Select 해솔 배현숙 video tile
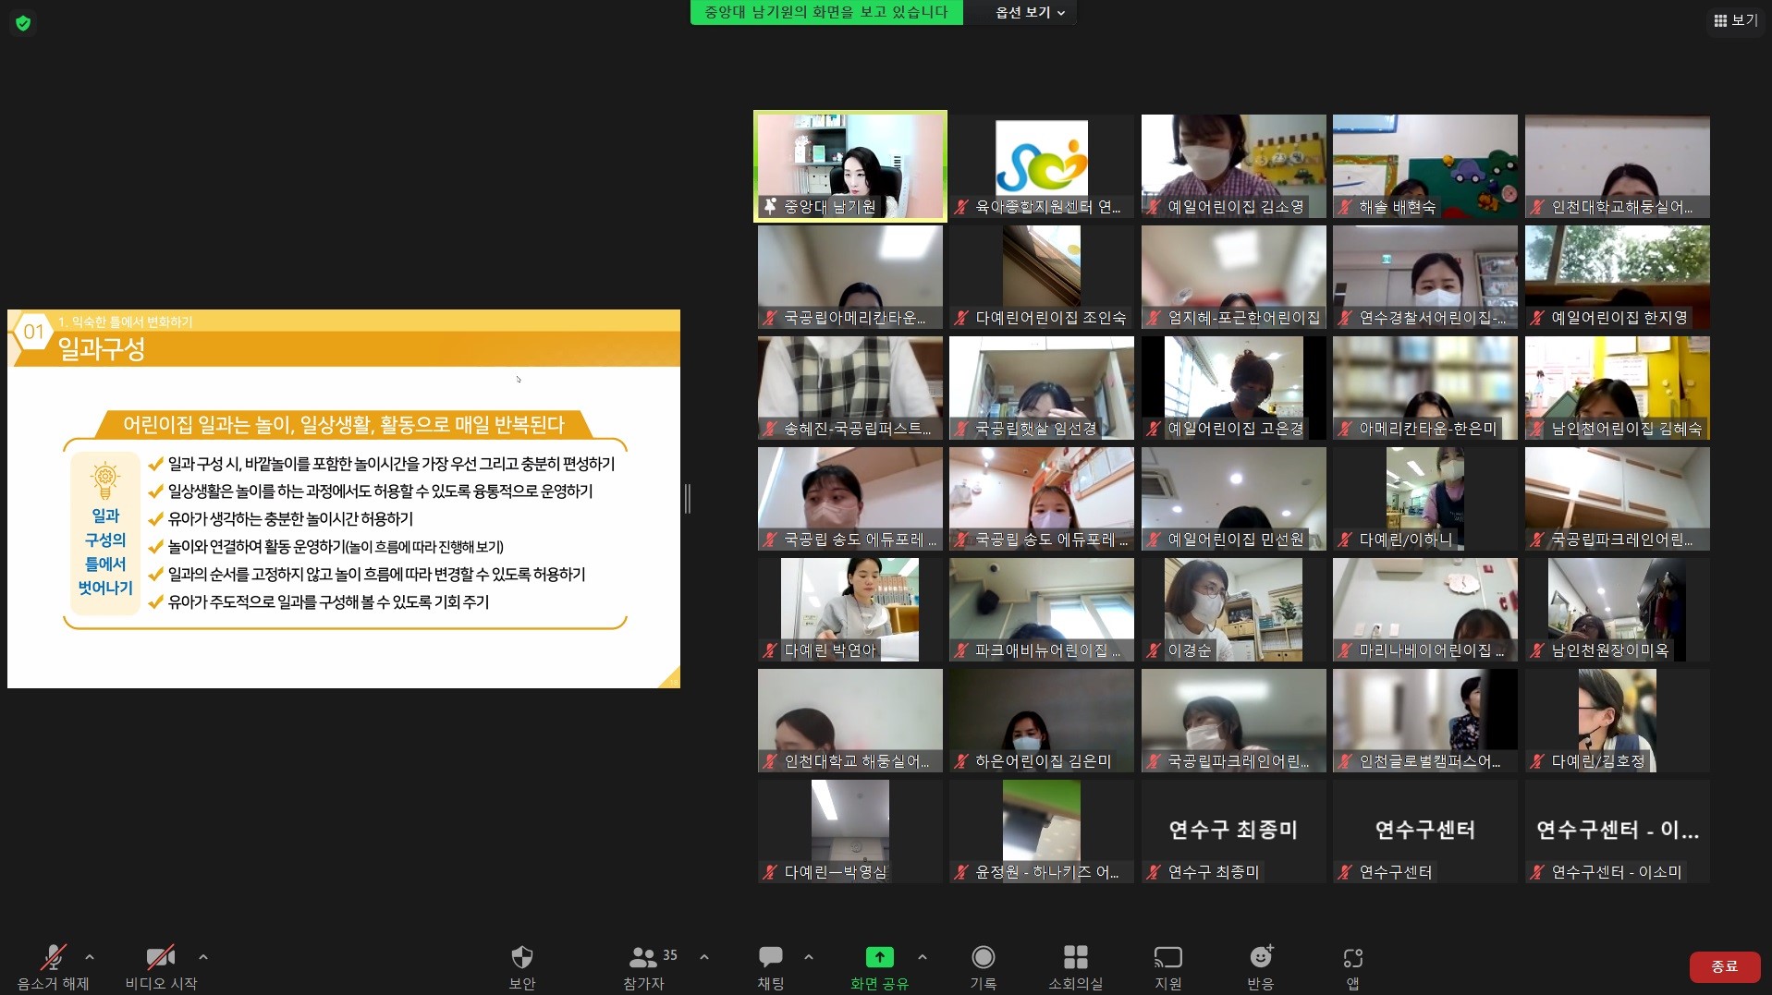1772x995 pixels. 1425,166
